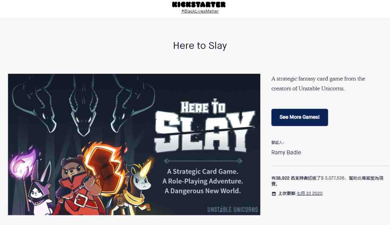The image size is (390, 225).
Task: Click the calendar icon beside last updated
Action: [x=274, y=194]
